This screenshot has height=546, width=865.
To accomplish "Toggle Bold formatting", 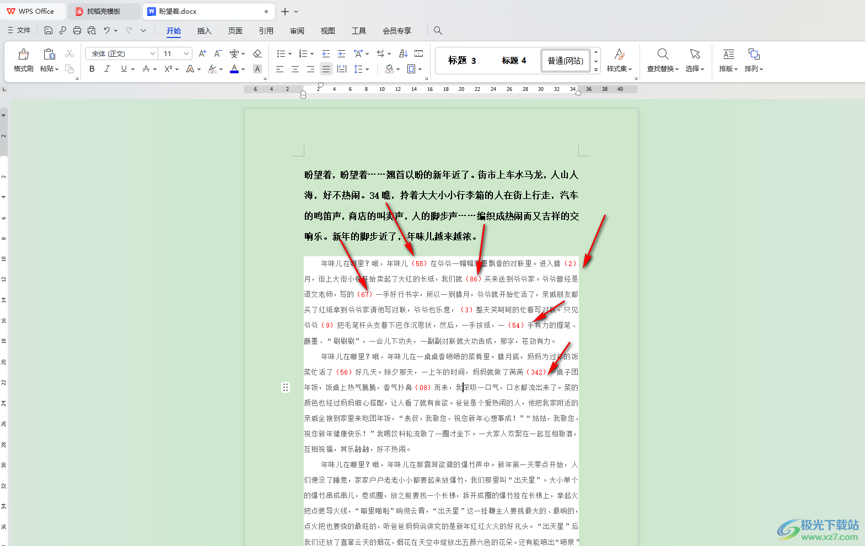I will 92,69.
